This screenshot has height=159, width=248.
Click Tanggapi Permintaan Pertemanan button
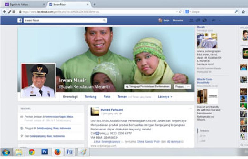[x=147, y=87]
